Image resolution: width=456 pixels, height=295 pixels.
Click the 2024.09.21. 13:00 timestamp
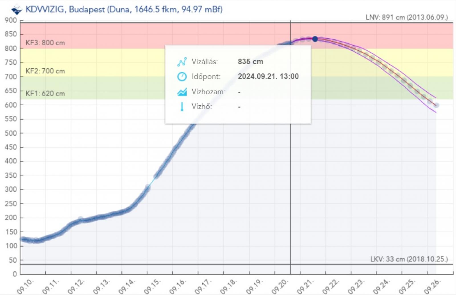point(268,77)
